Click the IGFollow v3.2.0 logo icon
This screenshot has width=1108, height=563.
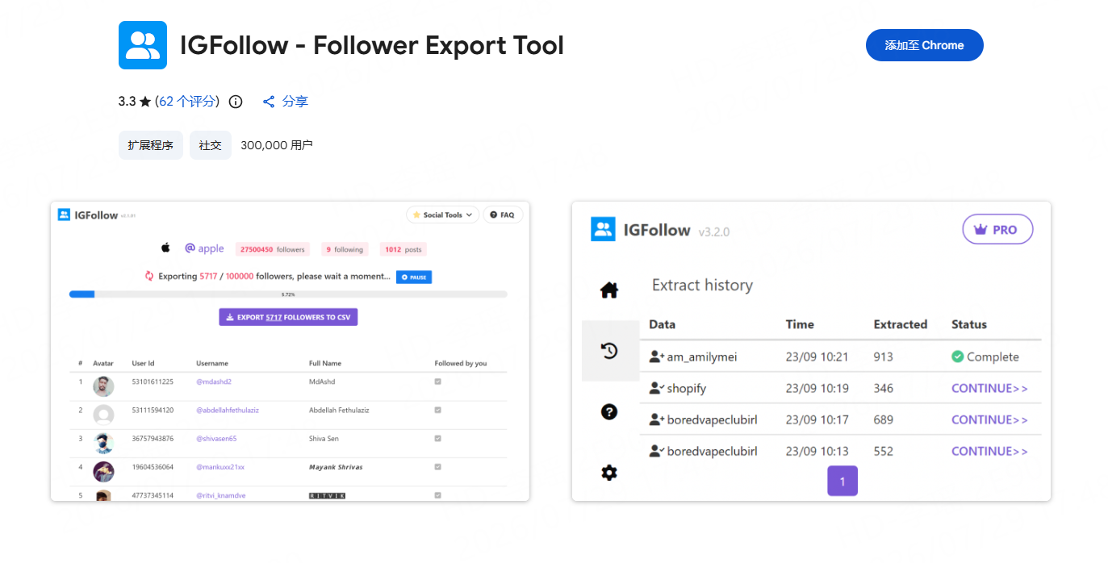[x=603, y=229]
